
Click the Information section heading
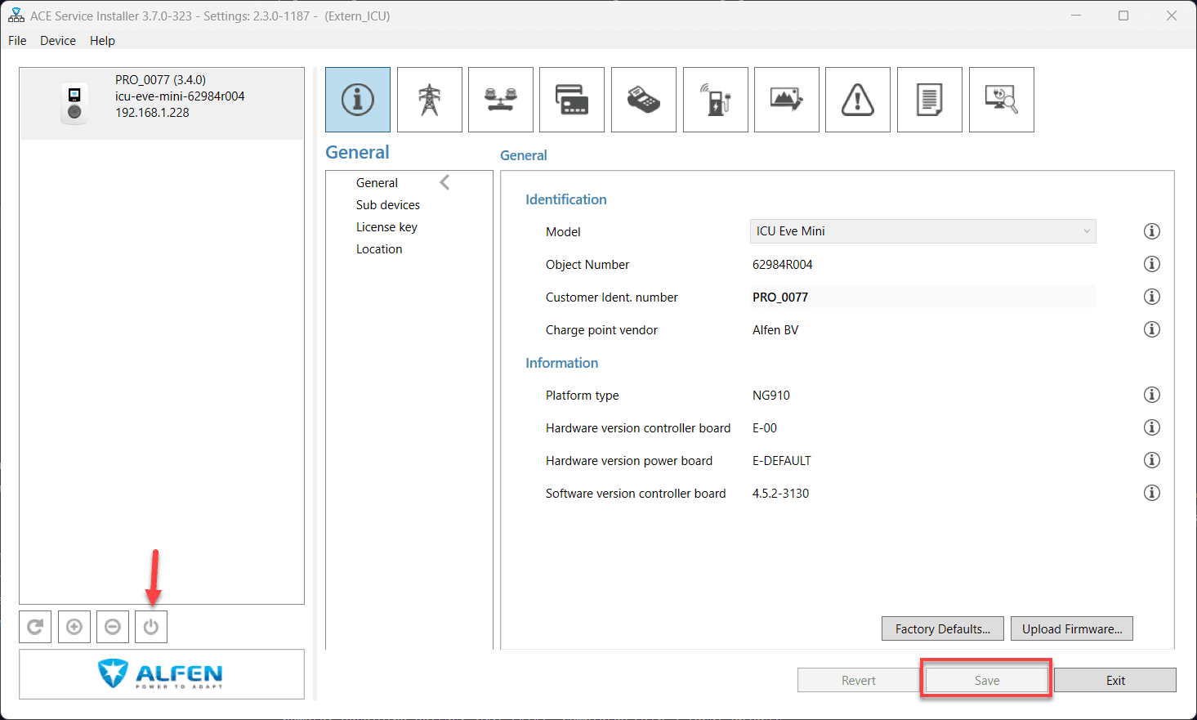coord(562,363)
